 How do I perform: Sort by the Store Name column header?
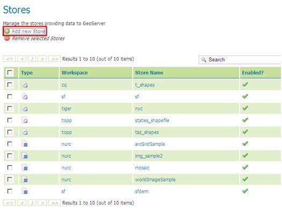[149, 73]
